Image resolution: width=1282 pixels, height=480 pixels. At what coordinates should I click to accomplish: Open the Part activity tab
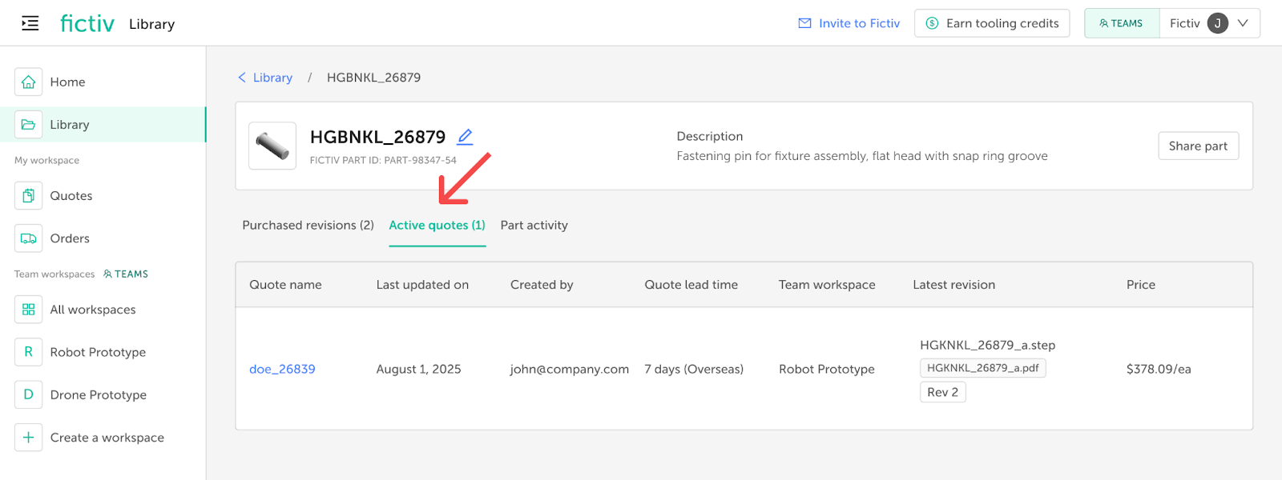534,226
